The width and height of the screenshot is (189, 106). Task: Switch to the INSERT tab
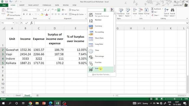coord(22,5)
